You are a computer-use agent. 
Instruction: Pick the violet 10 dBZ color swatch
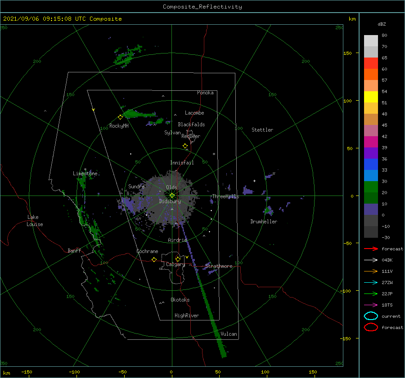(x=371, y=209)
